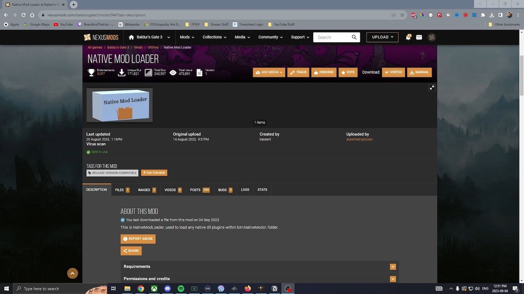The image size is (524, 294).
Task: Click the ENDORSE button
Action: click(323, 72)
